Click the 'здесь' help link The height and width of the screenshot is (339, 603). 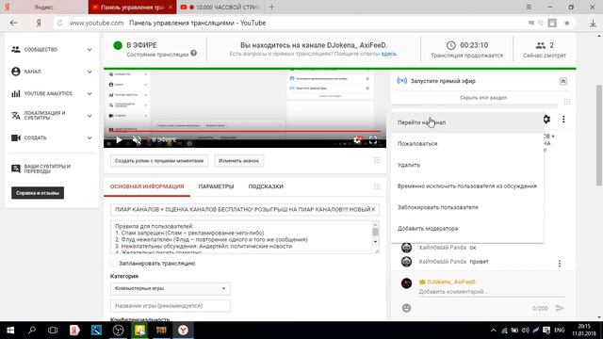pyautogui.click(x=388, y=54)
